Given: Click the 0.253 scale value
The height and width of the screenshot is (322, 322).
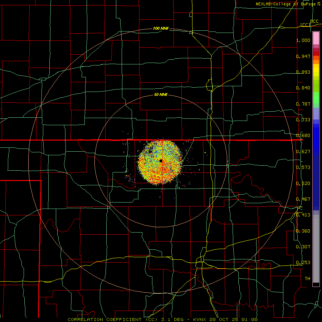Looking at the screenshot, I should click(x=303, y=263).
